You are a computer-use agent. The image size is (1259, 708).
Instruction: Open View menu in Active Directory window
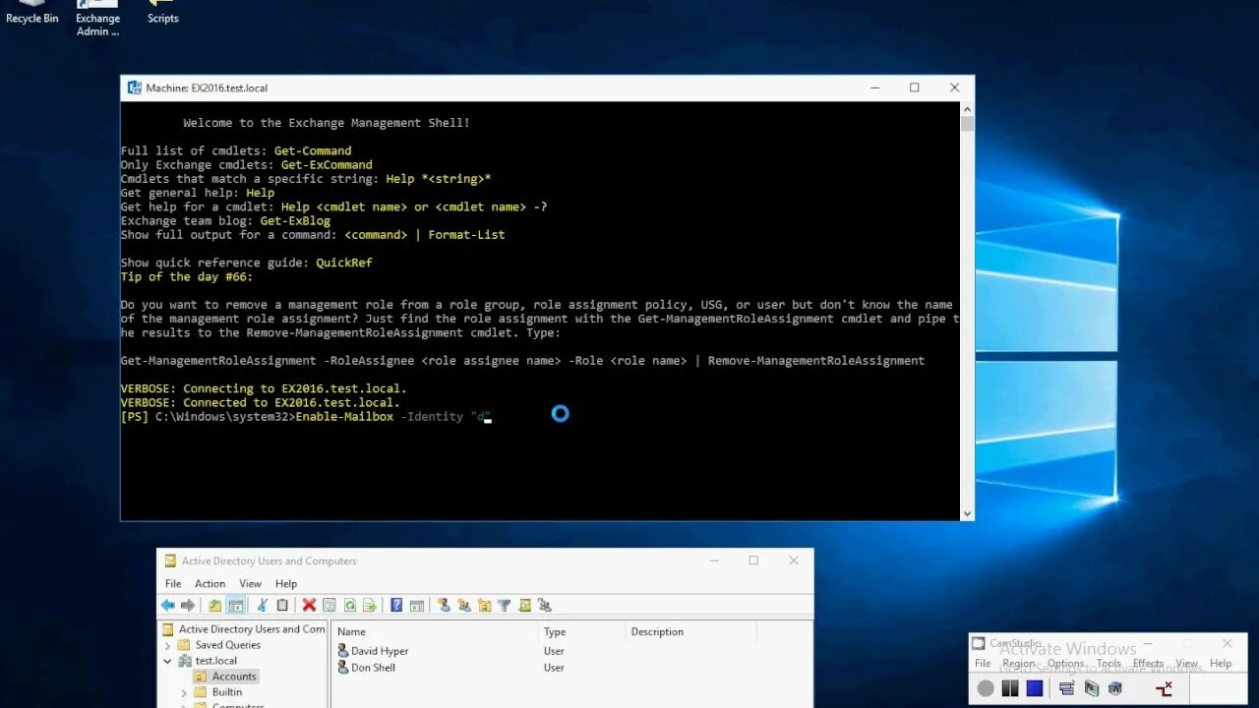250,583
